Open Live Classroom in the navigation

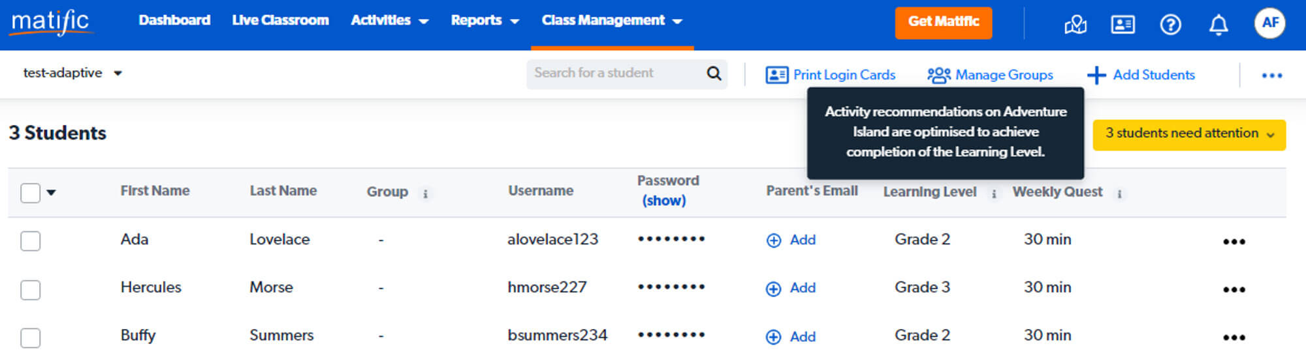(280, 21)
